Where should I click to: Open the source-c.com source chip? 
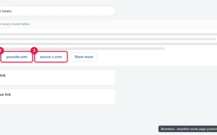[51, 57]
